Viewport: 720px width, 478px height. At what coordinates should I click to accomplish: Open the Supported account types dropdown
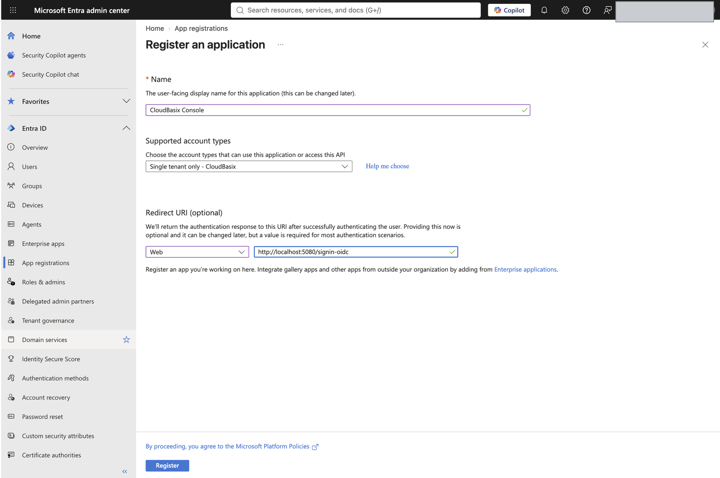point(249,167)
